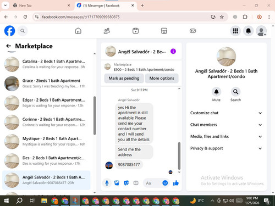Send a thumbs-up like
This screenshot has height=206, width=275.
pyautogui.click(x=175, y=183)
